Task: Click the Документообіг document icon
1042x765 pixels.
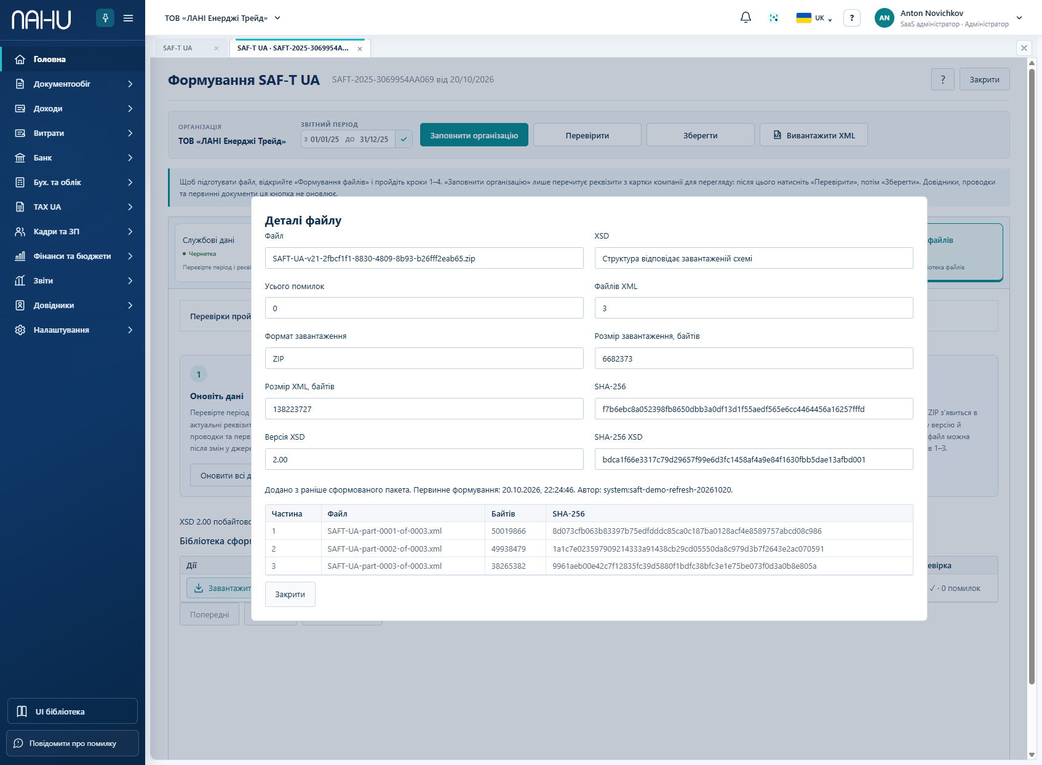Action: (x=20, y=84)
